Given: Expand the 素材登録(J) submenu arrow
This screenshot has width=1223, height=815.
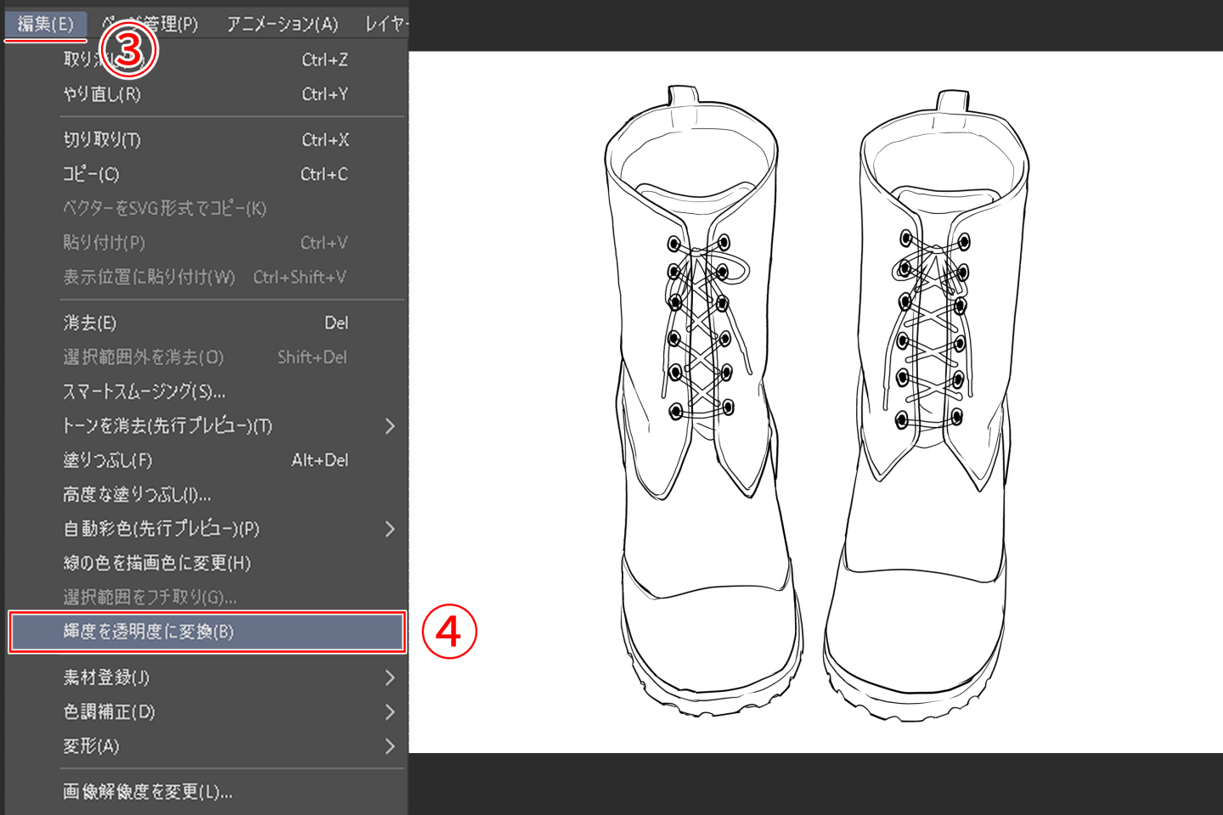Looking at the screenshot, I should coord(390,677).
